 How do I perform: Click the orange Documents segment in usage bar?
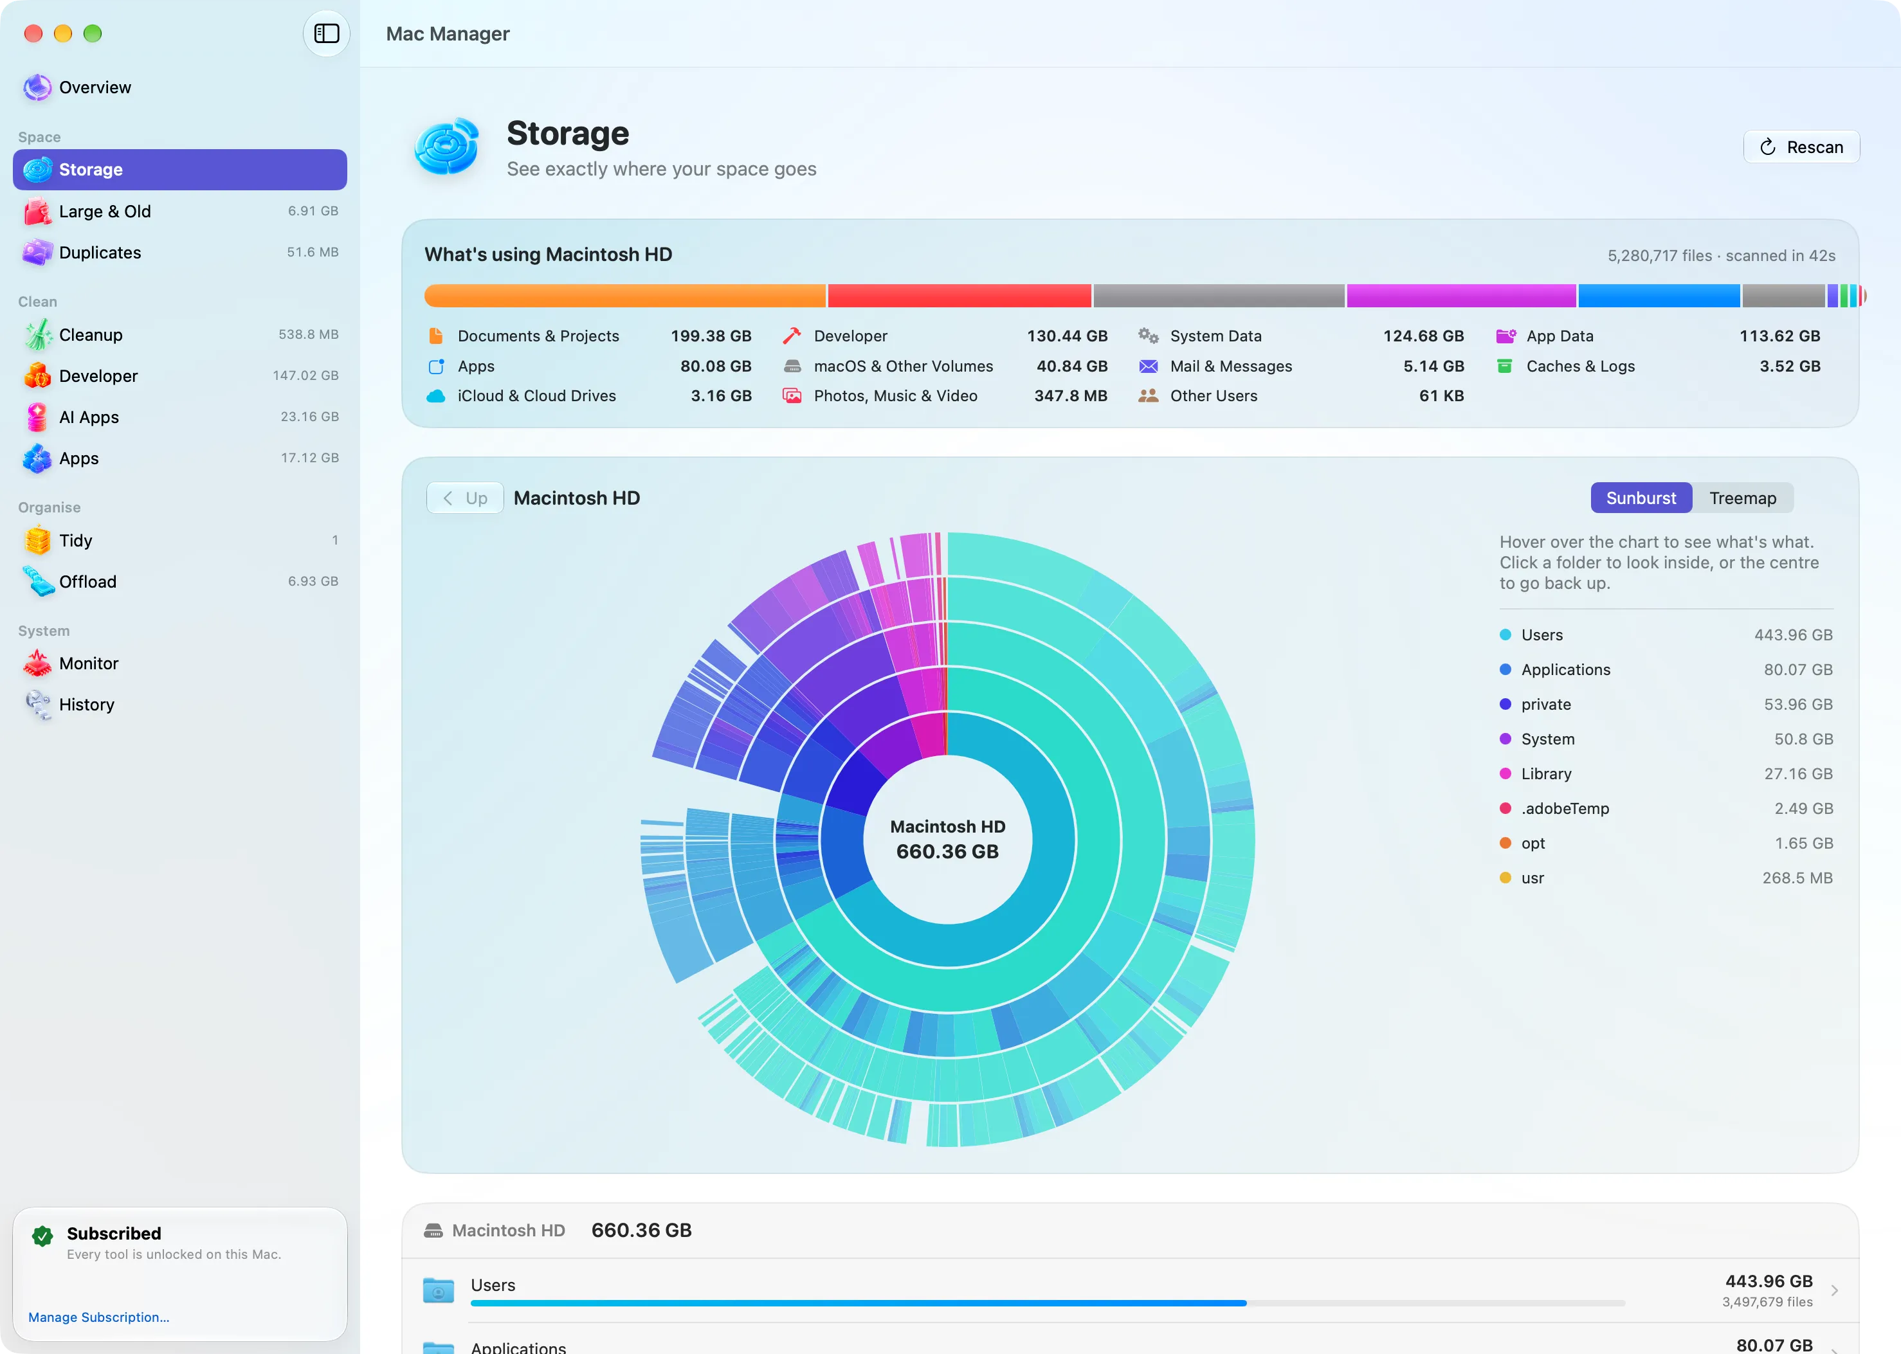point(624,296)
